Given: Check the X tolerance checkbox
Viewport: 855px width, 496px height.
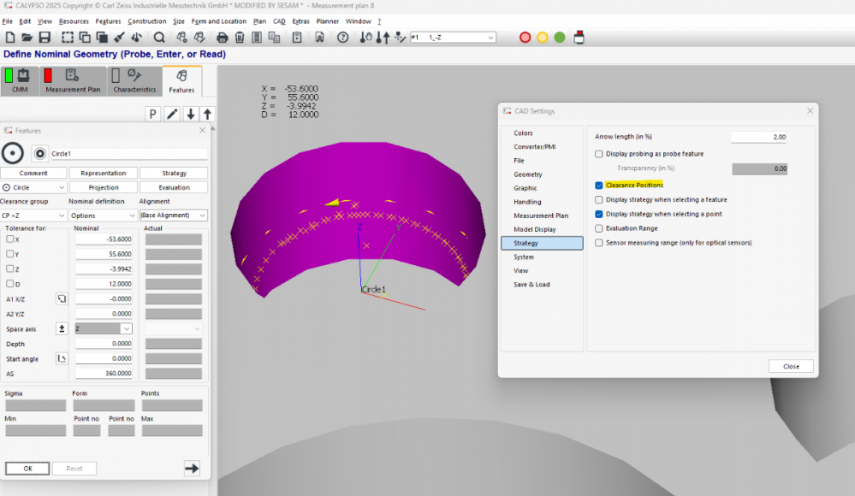Looking at the screenshot, I should pos(10,239).
